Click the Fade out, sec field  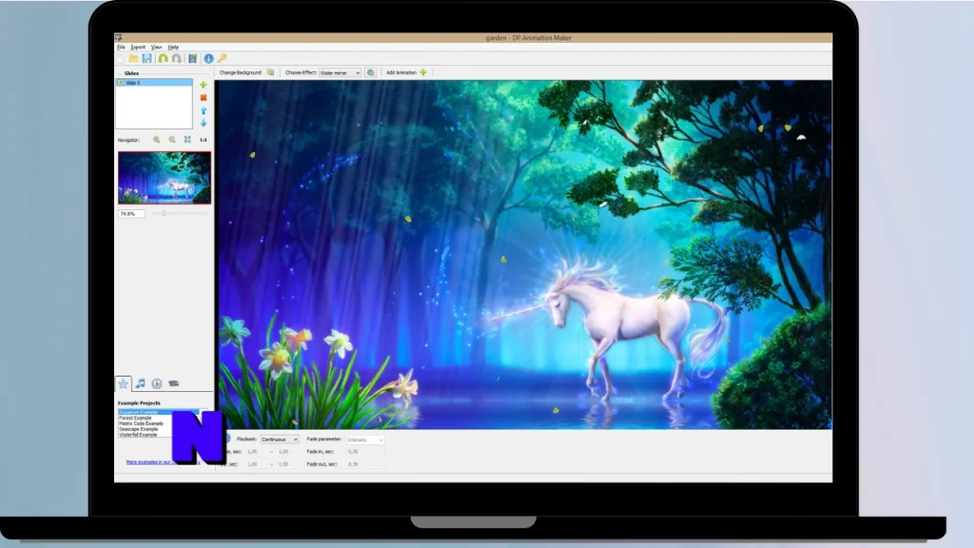(365, 464)
